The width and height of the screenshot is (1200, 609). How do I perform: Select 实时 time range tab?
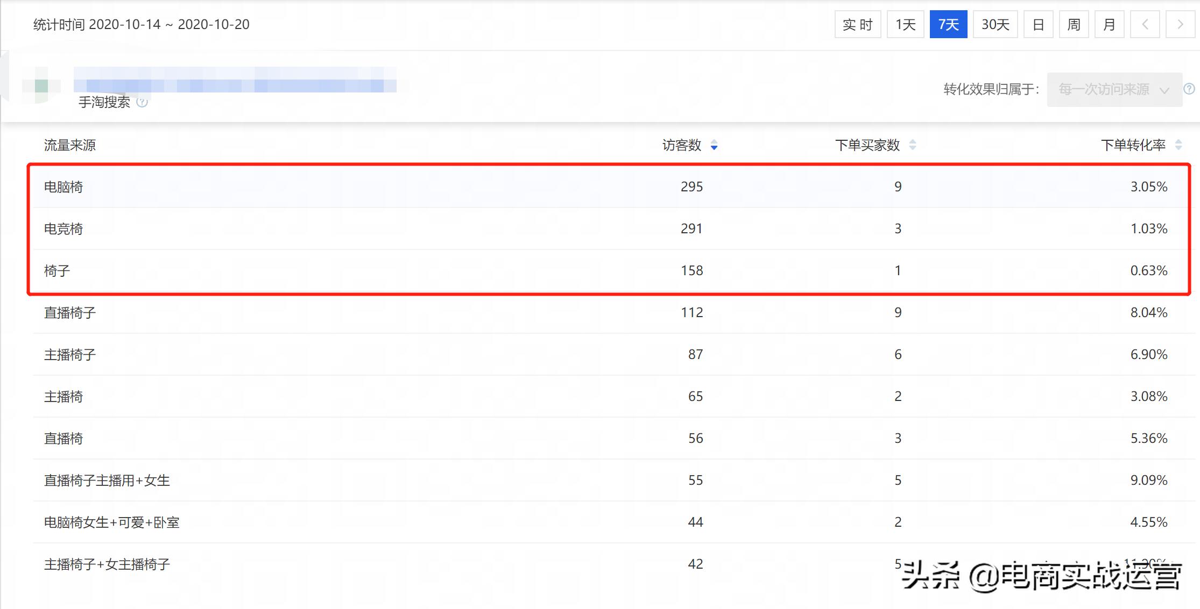(857, 24)
